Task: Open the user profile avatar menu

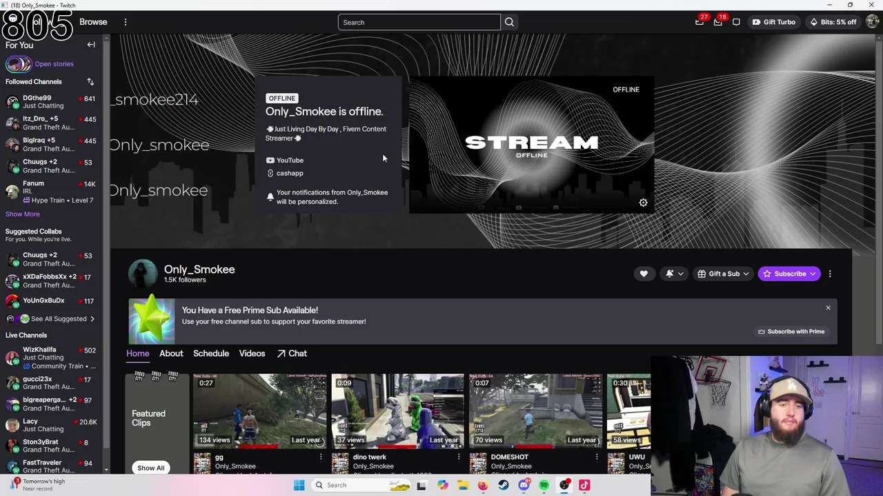Action: click(x=872, y=22)
